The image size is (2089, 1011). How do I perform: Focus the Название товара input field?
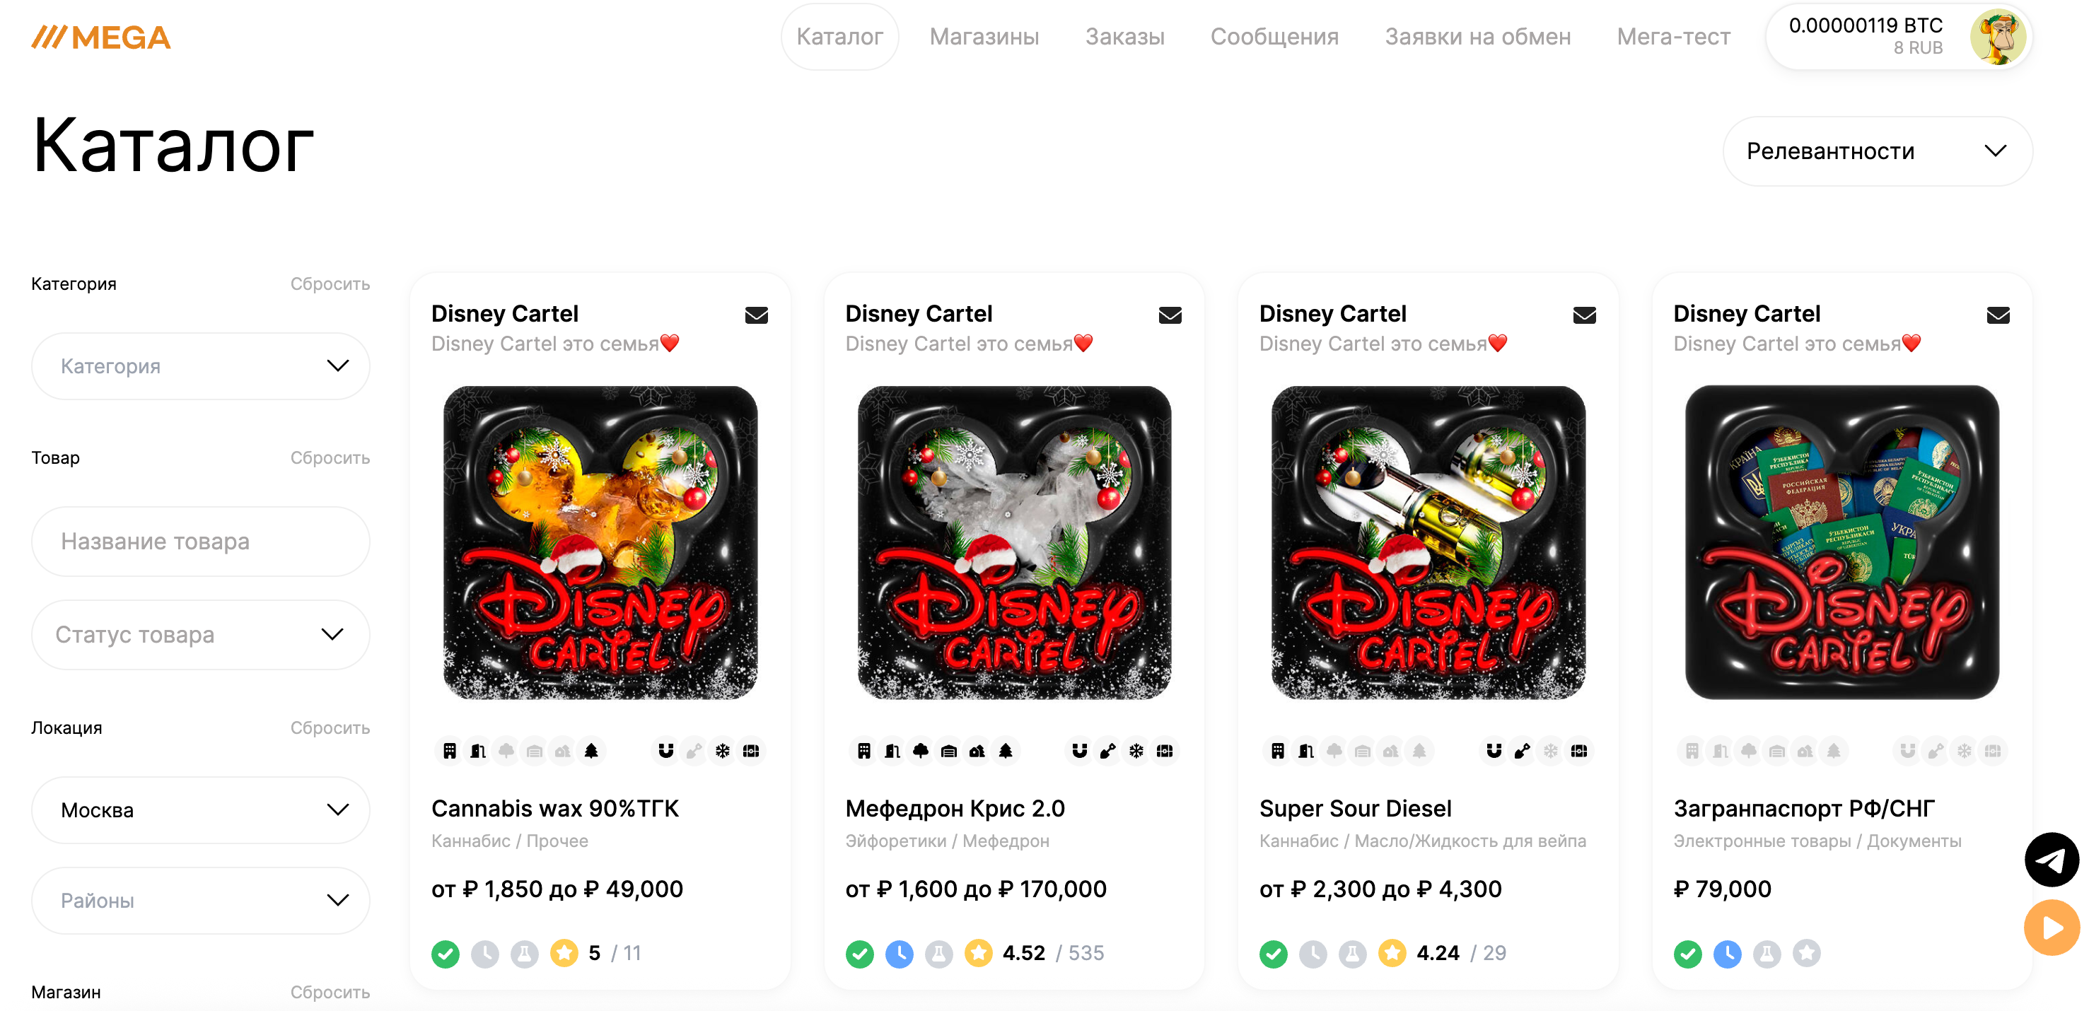click(x=200, y=541)
